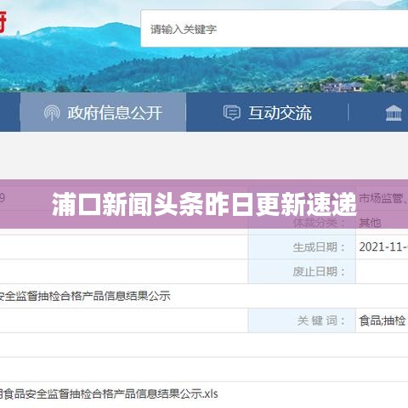Click the keyword search input field
The image size is (408, 408).
(x=275, y=29)
